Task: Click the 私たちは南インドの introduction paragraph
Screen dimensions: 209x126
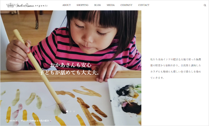Action: coord(175,68)
